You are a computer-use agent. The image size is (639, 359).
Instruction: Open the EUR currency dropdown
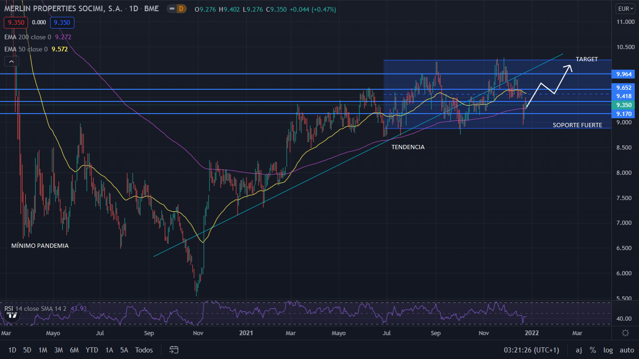click(624, 9)
